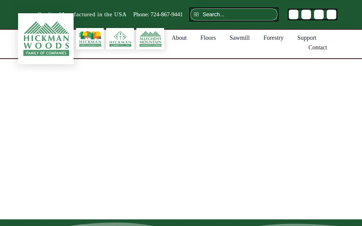The width and height of the screenshot is (362, 226).
Task: Click the Hickman Woods Family of Companies logo
Action: point(46,39)
